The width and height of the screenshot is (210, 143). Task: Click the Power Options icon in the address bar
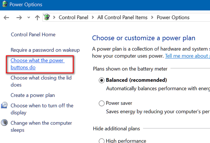click(47, 17)
